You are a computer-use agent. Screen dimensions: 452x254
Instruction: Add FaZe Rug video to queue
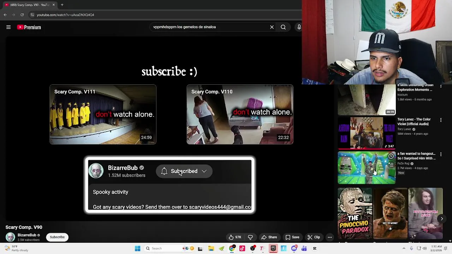[391, 165]
